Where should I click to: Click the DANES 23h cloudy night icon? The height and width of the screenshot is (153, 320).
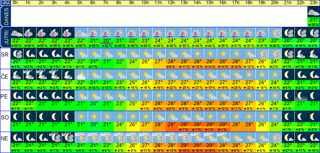click(313, 12)
